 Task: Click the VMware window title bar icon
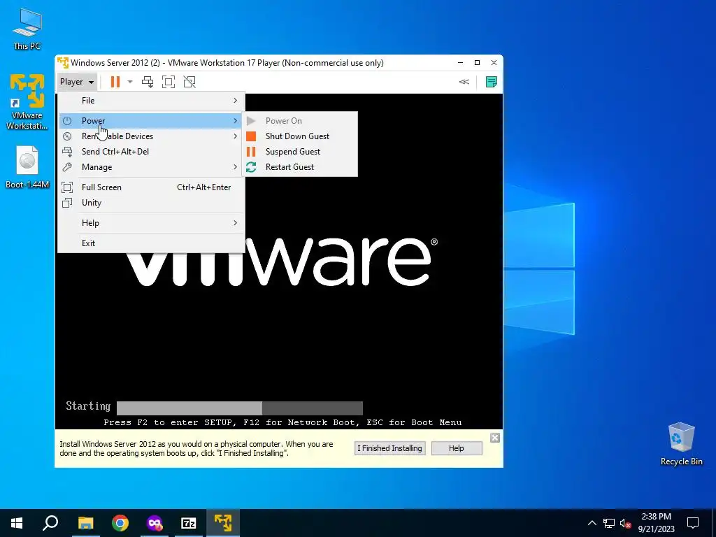click(x=63, y=62)
